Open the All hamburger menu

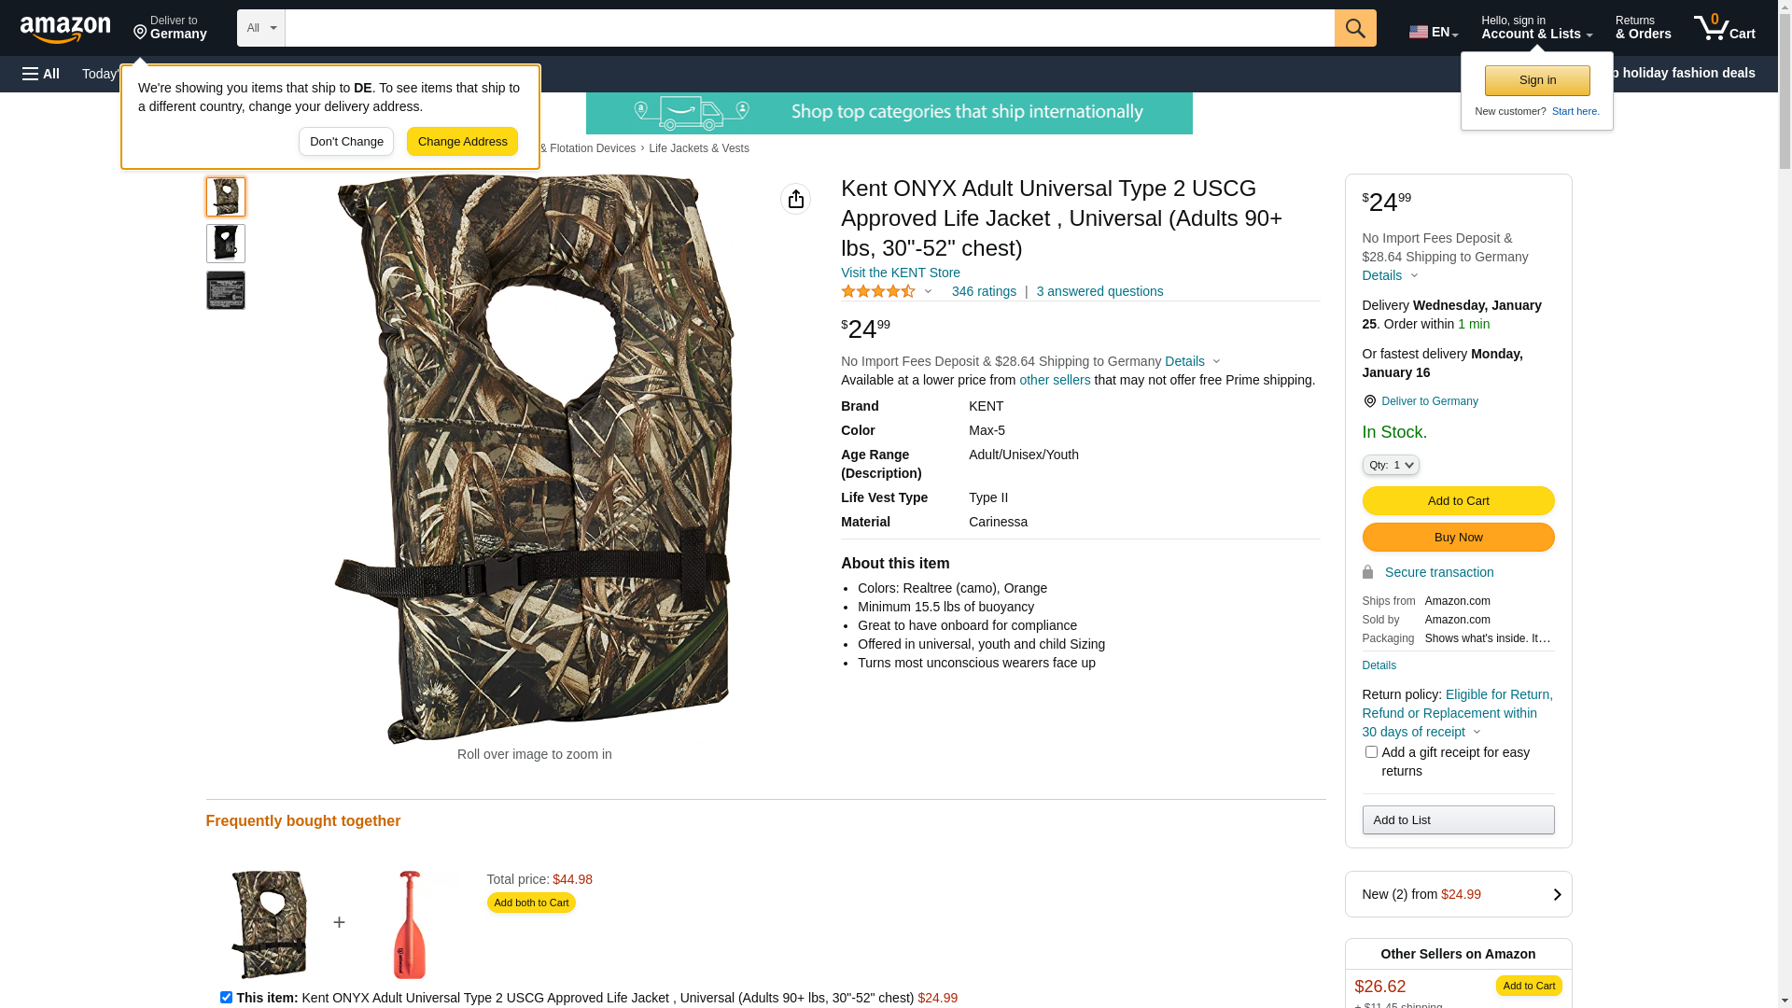point(41,74)
